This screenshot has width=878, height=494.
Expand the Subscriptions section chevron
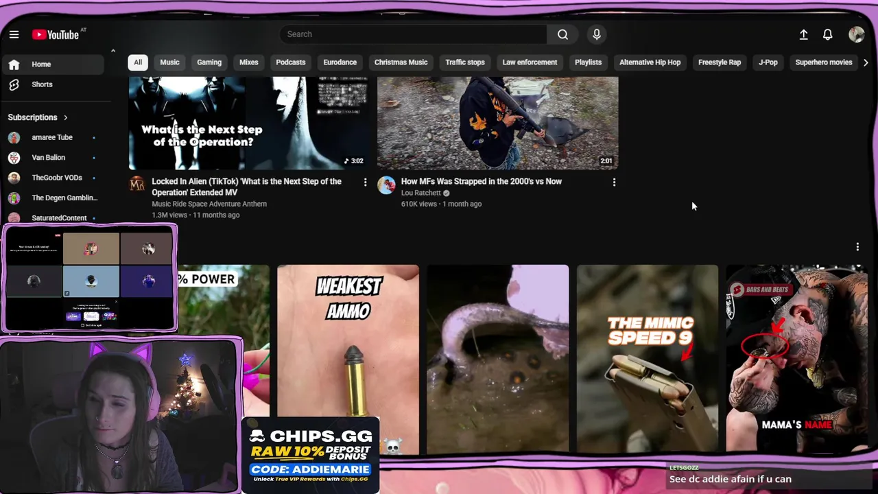(x=66, y=117)
